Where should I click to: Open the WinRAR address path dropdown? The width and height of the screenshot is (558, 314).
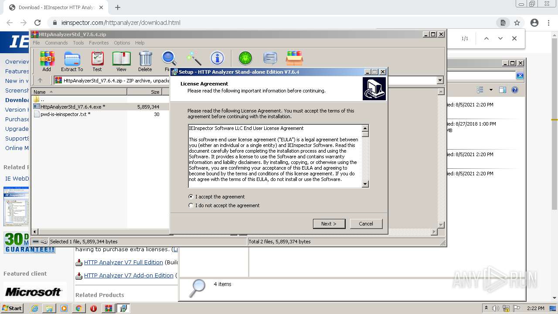pyautogui.click(x=440, y=80)
